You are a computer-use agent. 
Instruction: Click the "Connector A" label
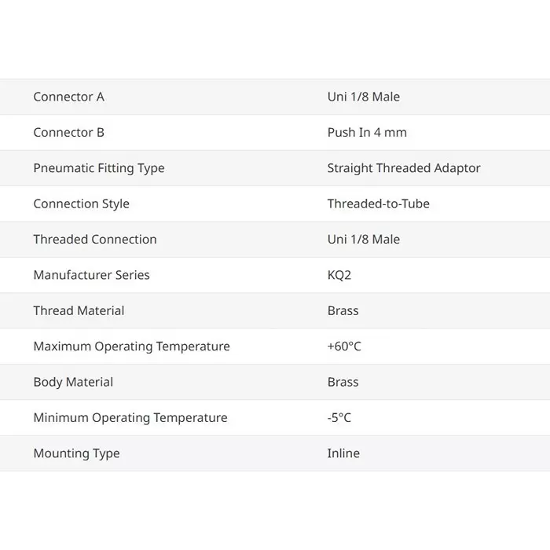tap(68, 97)
